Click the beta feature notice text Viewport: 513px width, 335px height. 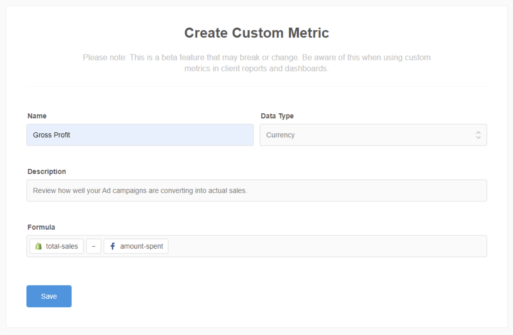point(256,63)
